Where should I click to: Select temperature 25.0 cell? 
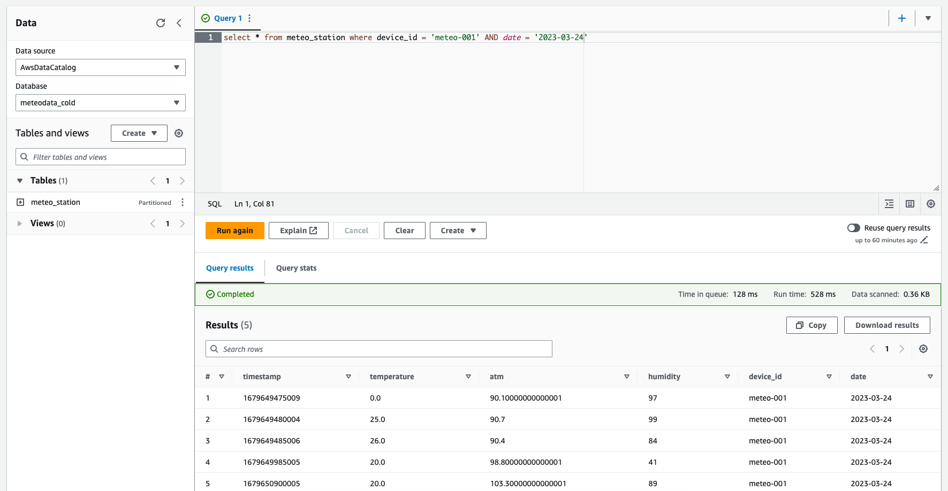point(377,419)
